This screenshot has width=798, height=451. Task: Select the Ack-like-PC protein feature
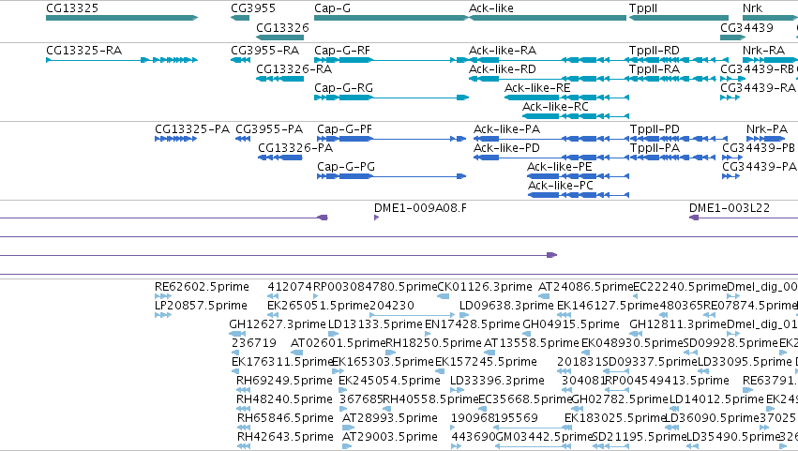click(579, 195)
